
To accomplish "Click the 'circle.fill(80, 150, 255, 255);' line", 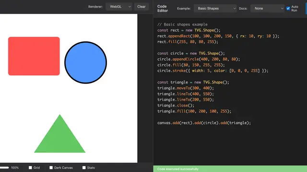I will click(x=191, y=65).
